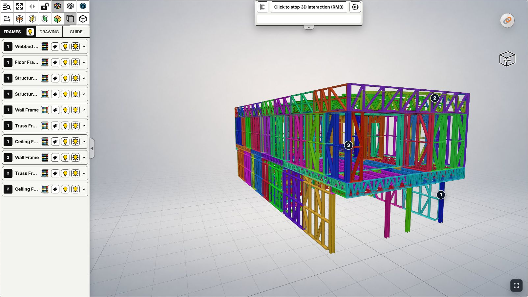The image size is (528, 297).
Task: Click the fit-to-view expand arrows icon
Action: pos(19,6)
